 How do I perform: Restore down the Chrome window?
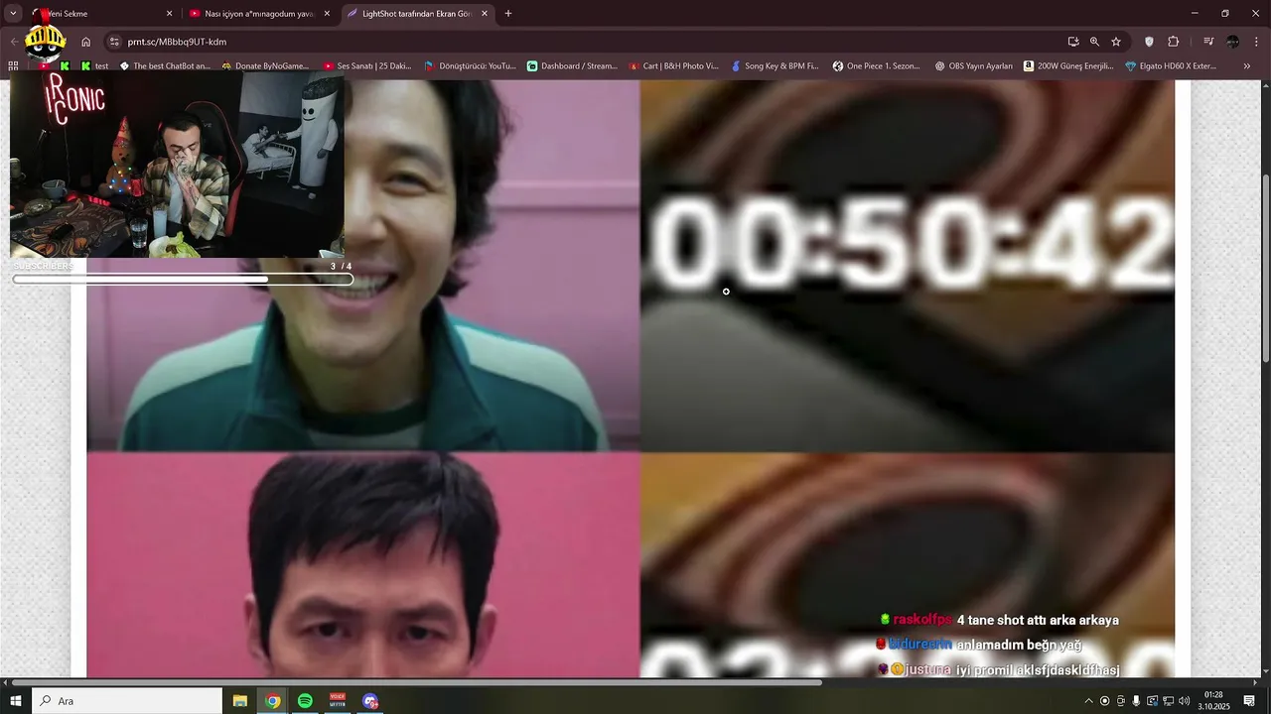tap(1224, 14)
